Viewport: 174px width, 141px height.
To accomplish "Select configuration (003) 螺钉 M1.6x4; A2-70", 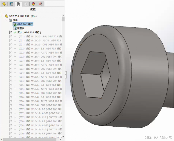I will tap(40, 65).
